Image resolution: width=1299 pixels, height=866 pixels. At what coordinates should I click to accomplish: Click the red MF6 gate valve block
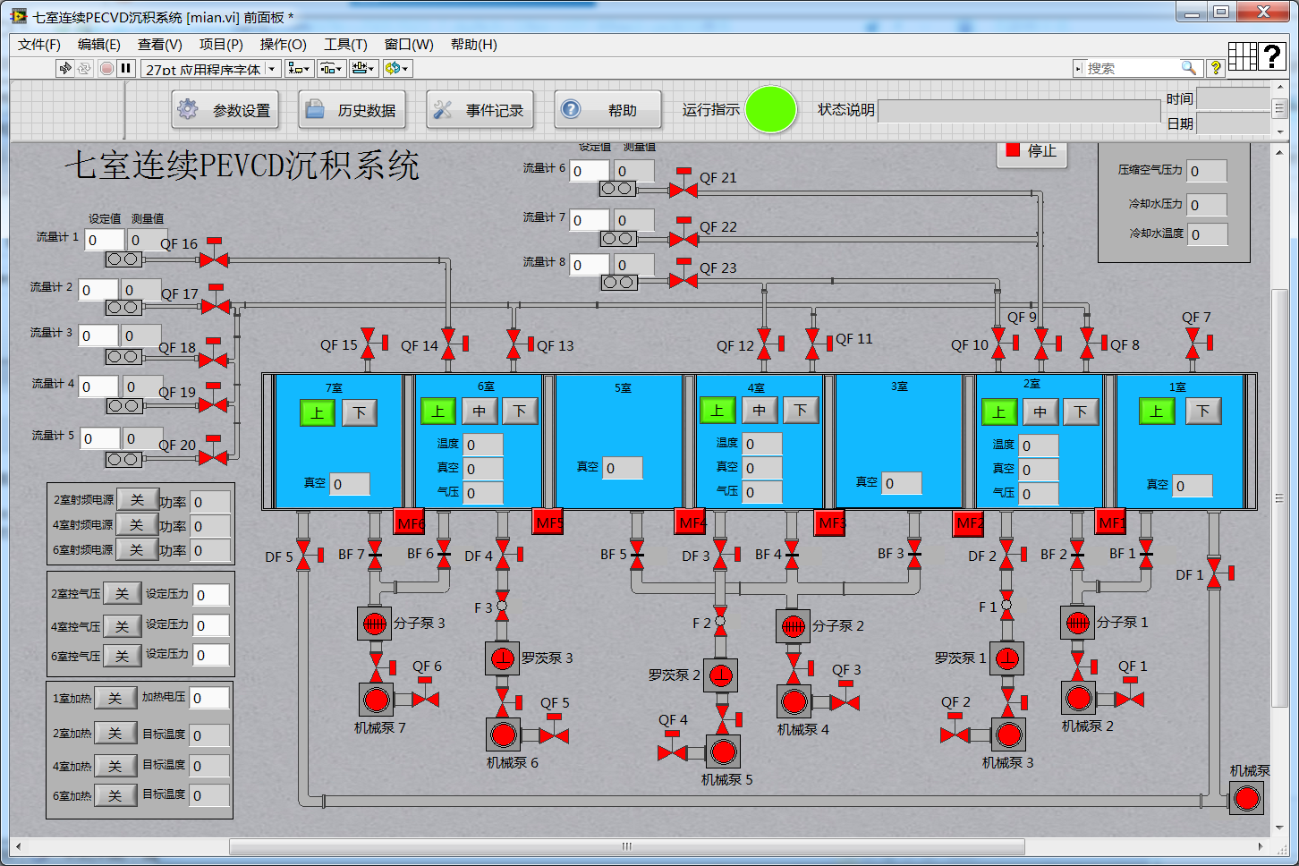pos(409,522)
